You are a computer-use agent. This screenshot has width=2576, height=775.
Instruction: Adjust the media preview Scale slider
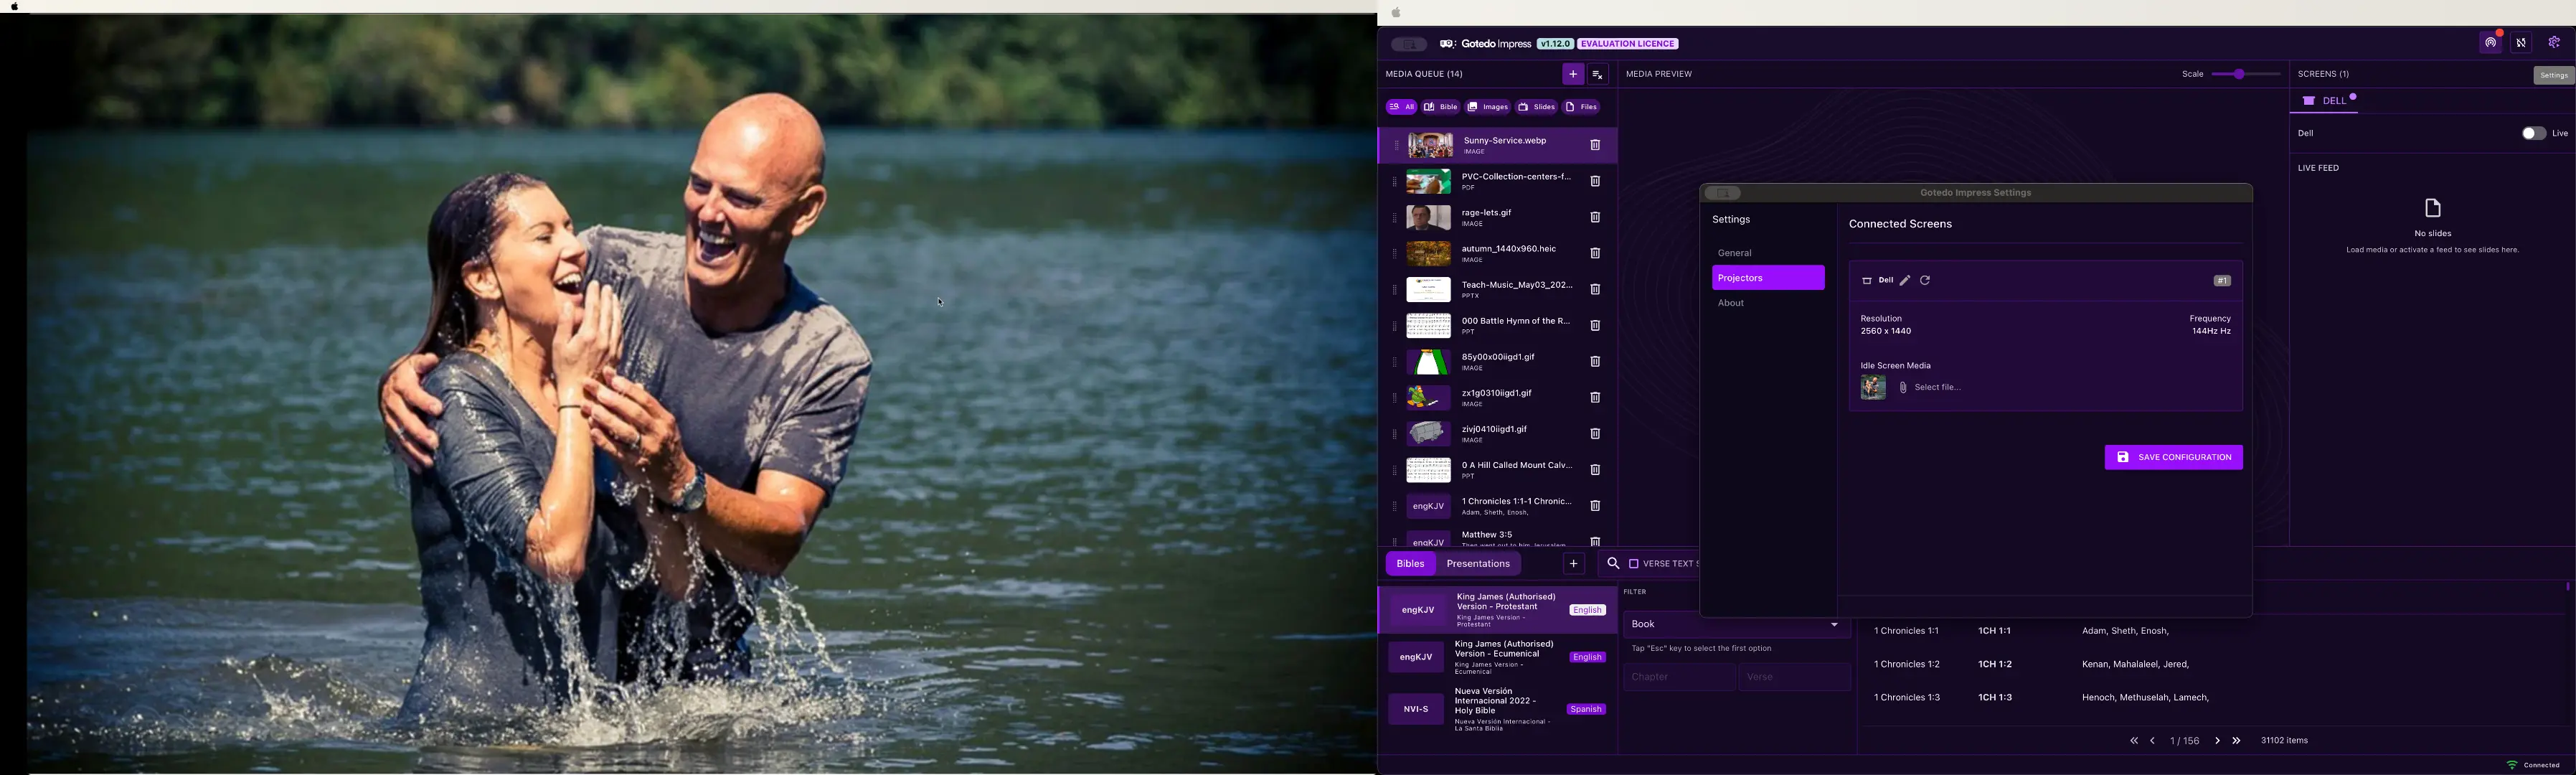click(x=2245, y=75)
